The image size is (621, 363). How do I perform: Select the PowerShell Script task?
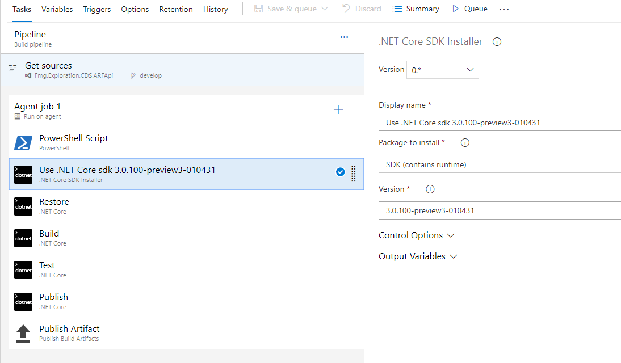[186, 142]
